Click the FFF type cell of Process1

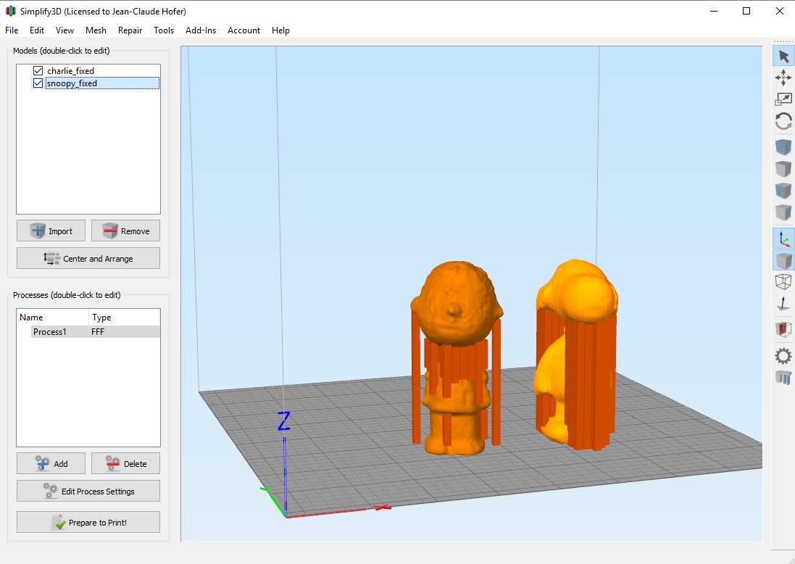click(98, 332)
